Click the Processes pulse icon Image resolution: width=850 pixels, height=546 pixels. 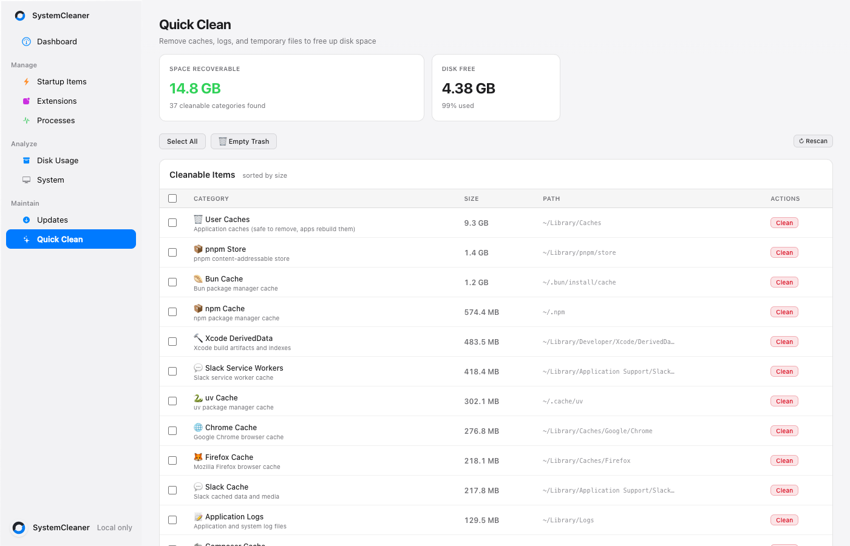coord(26,121)
